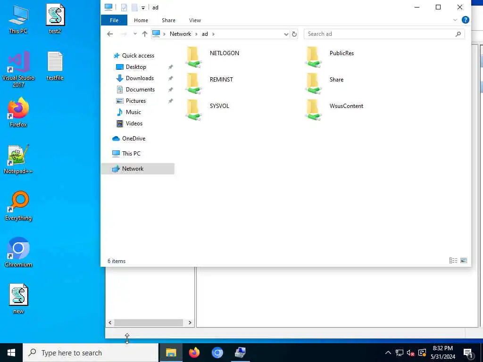Go to Pictures in navigation pane

point(135,101)
